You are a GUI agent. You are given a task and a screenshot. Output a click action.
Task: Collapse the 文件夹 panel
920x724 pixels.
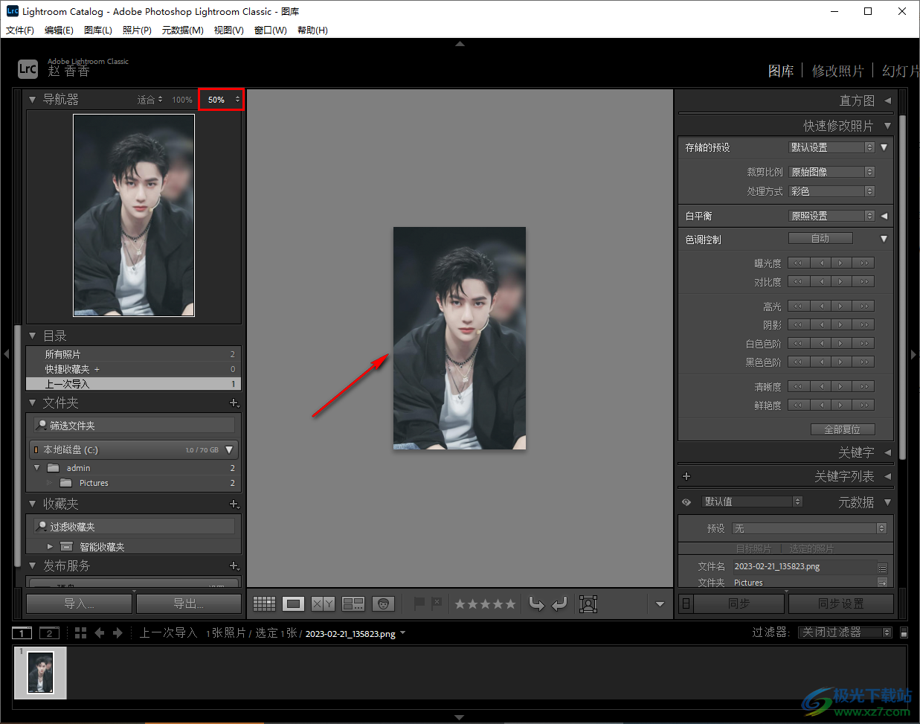[32, 403]
